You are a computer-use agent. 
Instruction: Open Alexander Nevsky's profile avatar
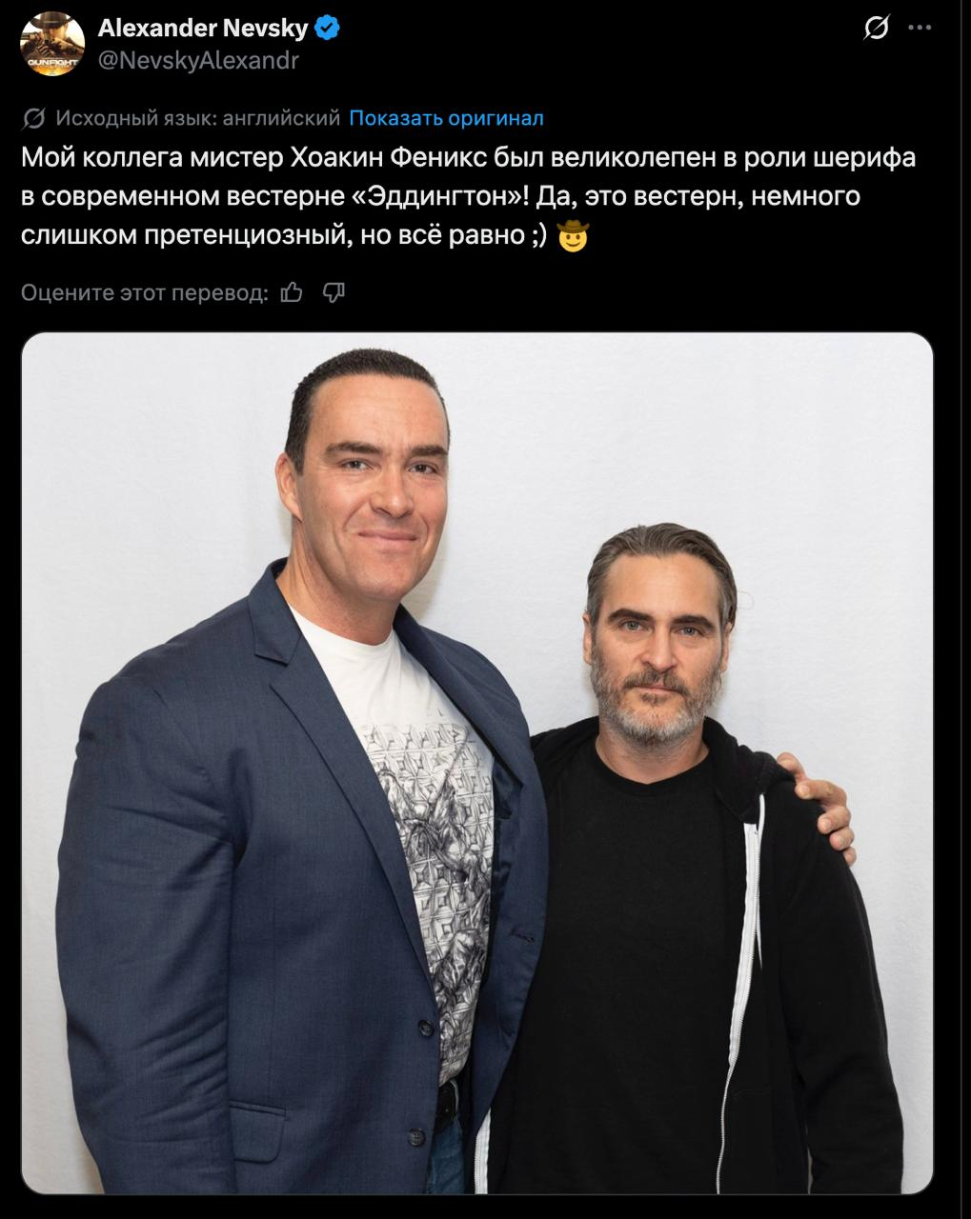(52, 44)
